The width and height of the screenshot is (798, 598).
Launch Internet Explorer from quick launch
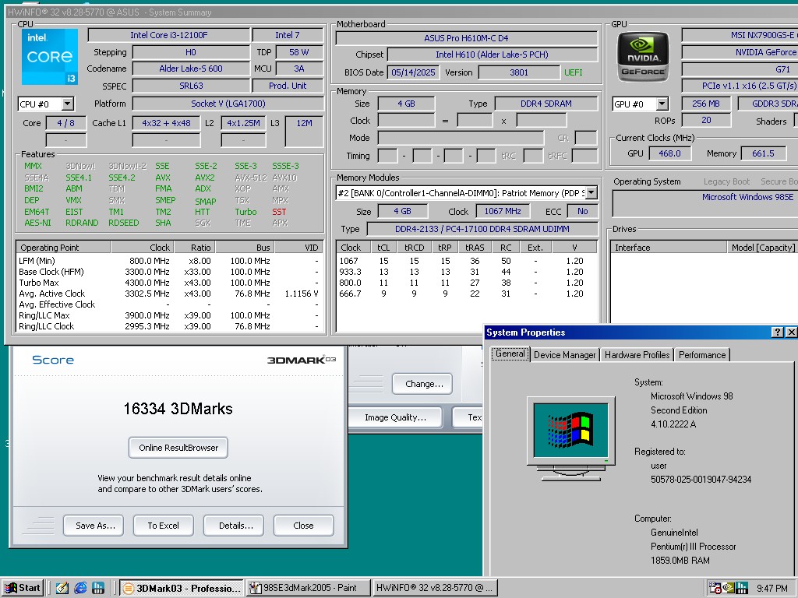click(x=80, y=588)
